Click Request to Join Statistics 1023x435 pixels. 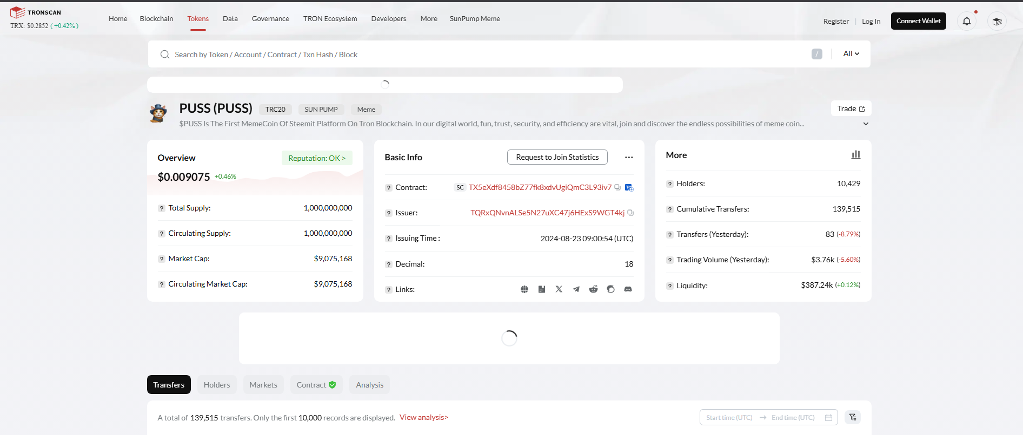[557, 157]
